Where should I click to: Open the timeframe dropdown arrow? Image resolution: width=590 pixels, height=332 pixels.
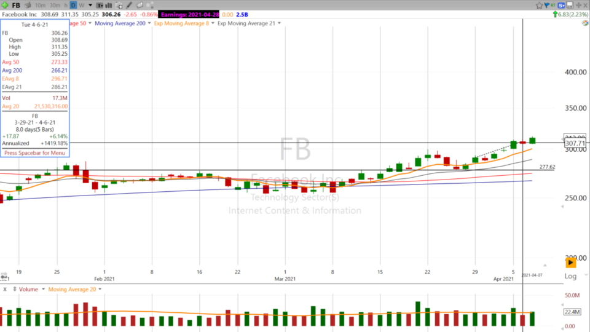click(90, 6)
